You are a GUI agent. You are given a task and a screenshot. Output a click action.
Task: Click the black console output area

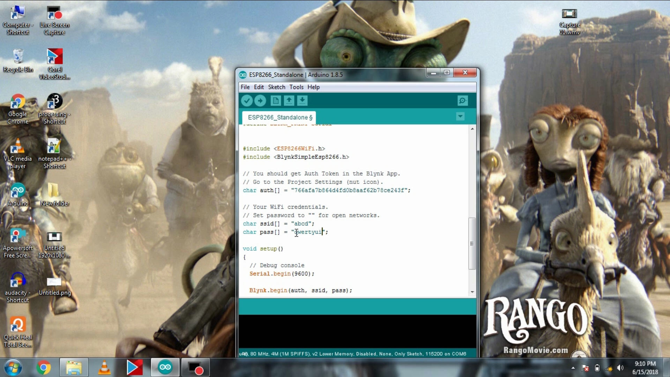(357, 331)
